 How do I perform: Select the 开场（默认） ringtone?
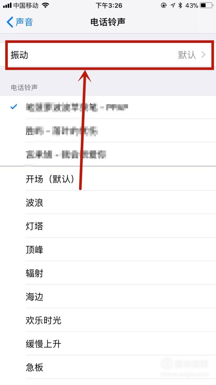pos(121,179)
